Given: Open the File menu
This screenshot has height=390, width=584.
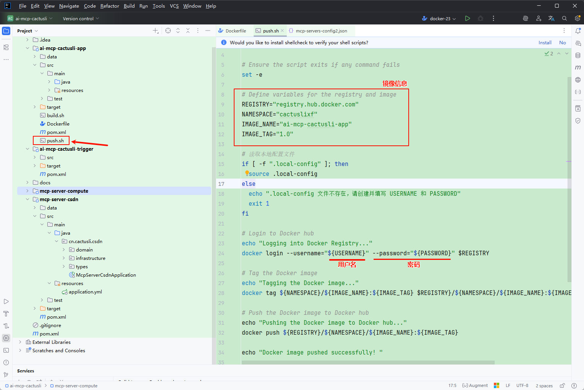Looking at the screenshot, I should 23,6.
